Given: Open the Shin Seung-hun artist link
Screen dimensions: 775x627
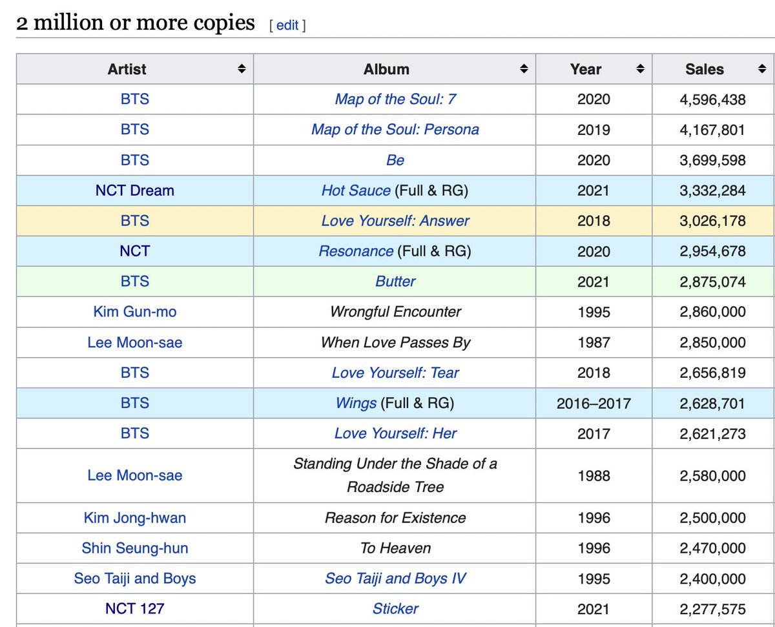Looking at the screenshot, I should point(135,548).
